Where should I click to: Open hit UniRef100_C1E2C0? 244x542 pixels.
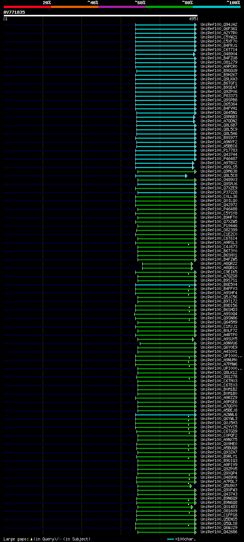[219, 234]
